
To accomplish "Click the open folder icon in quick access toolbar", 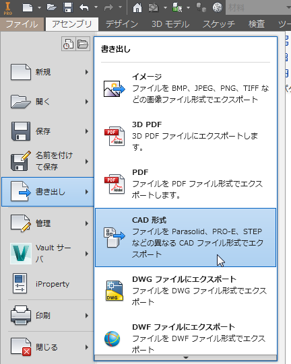I will (52, 7).
